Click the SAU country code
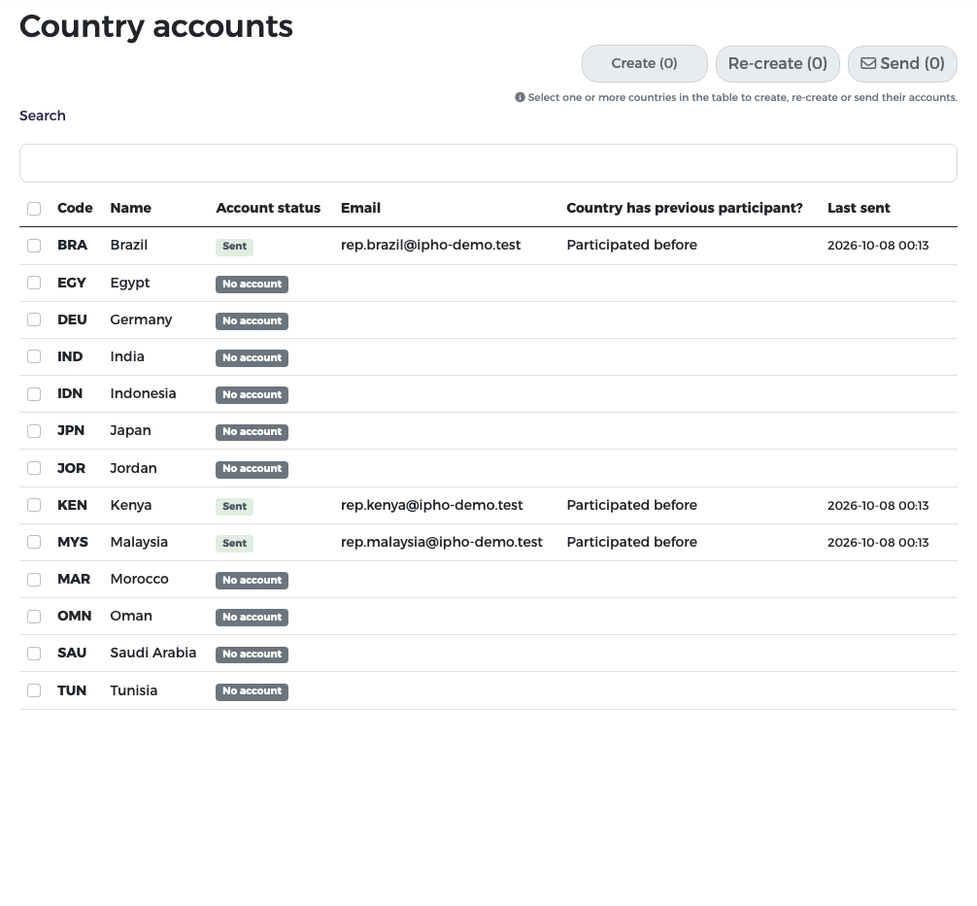 [x=72, y=653]
